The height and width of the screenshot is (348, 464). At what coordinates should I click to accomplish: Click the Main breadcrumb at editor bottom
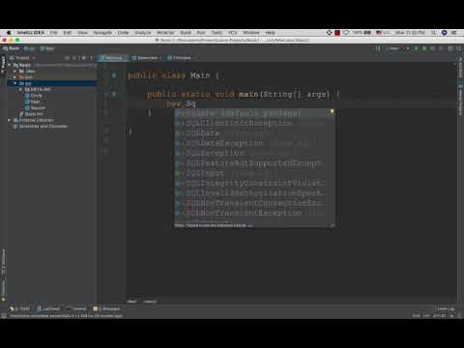pos(131,302)
